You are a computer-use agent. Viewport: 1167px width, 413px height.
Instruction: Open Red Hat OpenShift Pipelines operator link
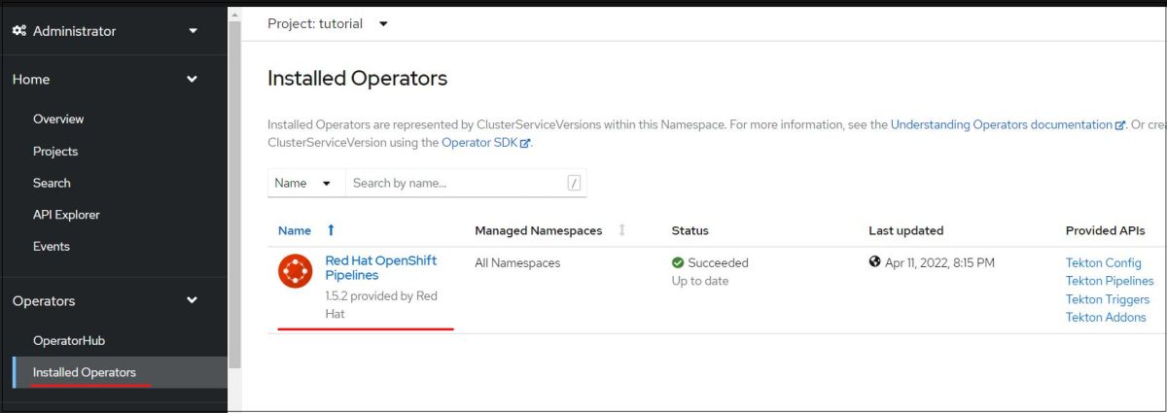[x=380, y=268]
